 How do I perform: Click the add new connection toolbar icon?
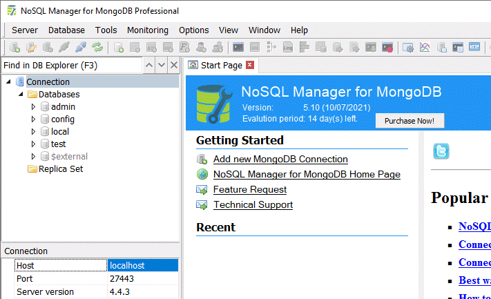pyautogui.click(x=15, y=48)
